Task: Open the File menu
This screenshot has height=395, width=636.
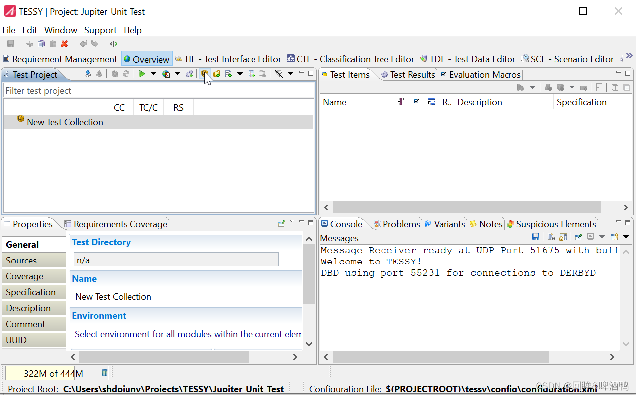Action: tap(9, 30)
